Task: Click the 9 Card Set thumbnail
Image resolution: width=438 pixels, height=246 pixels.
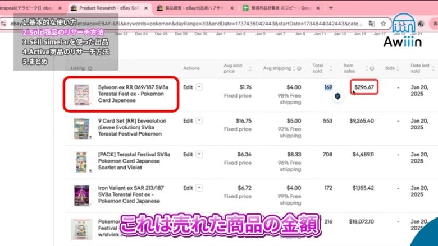Action: [x=81, y=128]
